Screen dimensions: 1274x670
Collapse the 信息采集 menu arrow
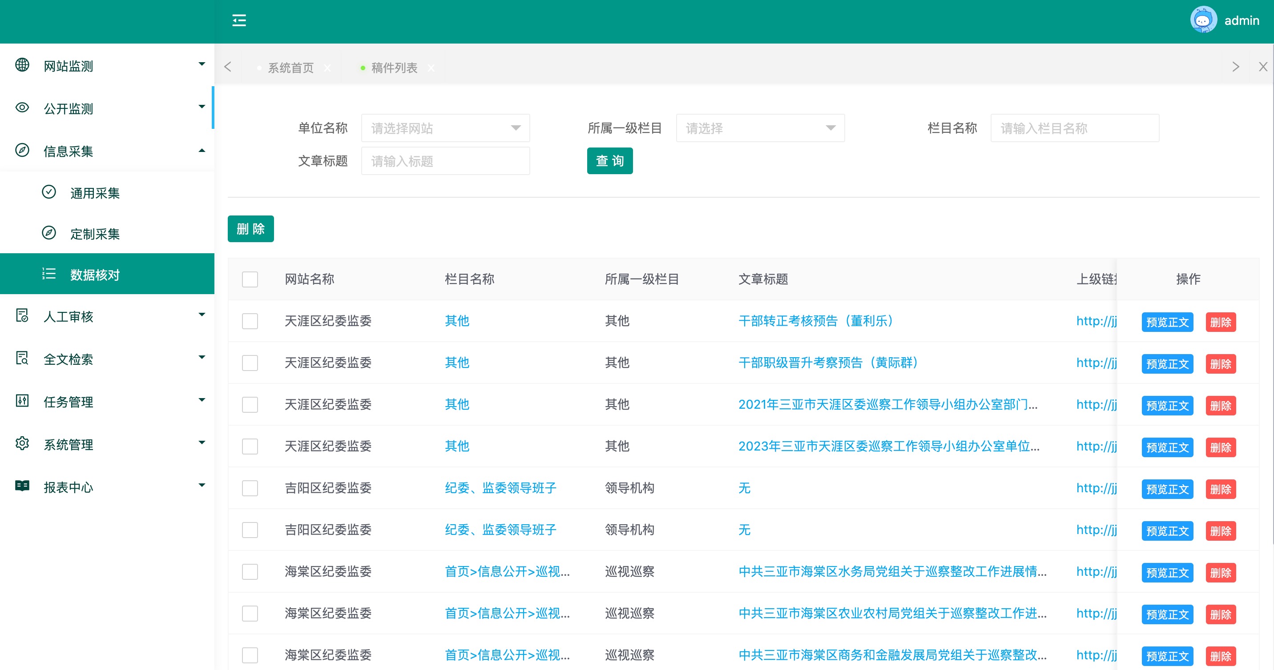tap(202, 150)
